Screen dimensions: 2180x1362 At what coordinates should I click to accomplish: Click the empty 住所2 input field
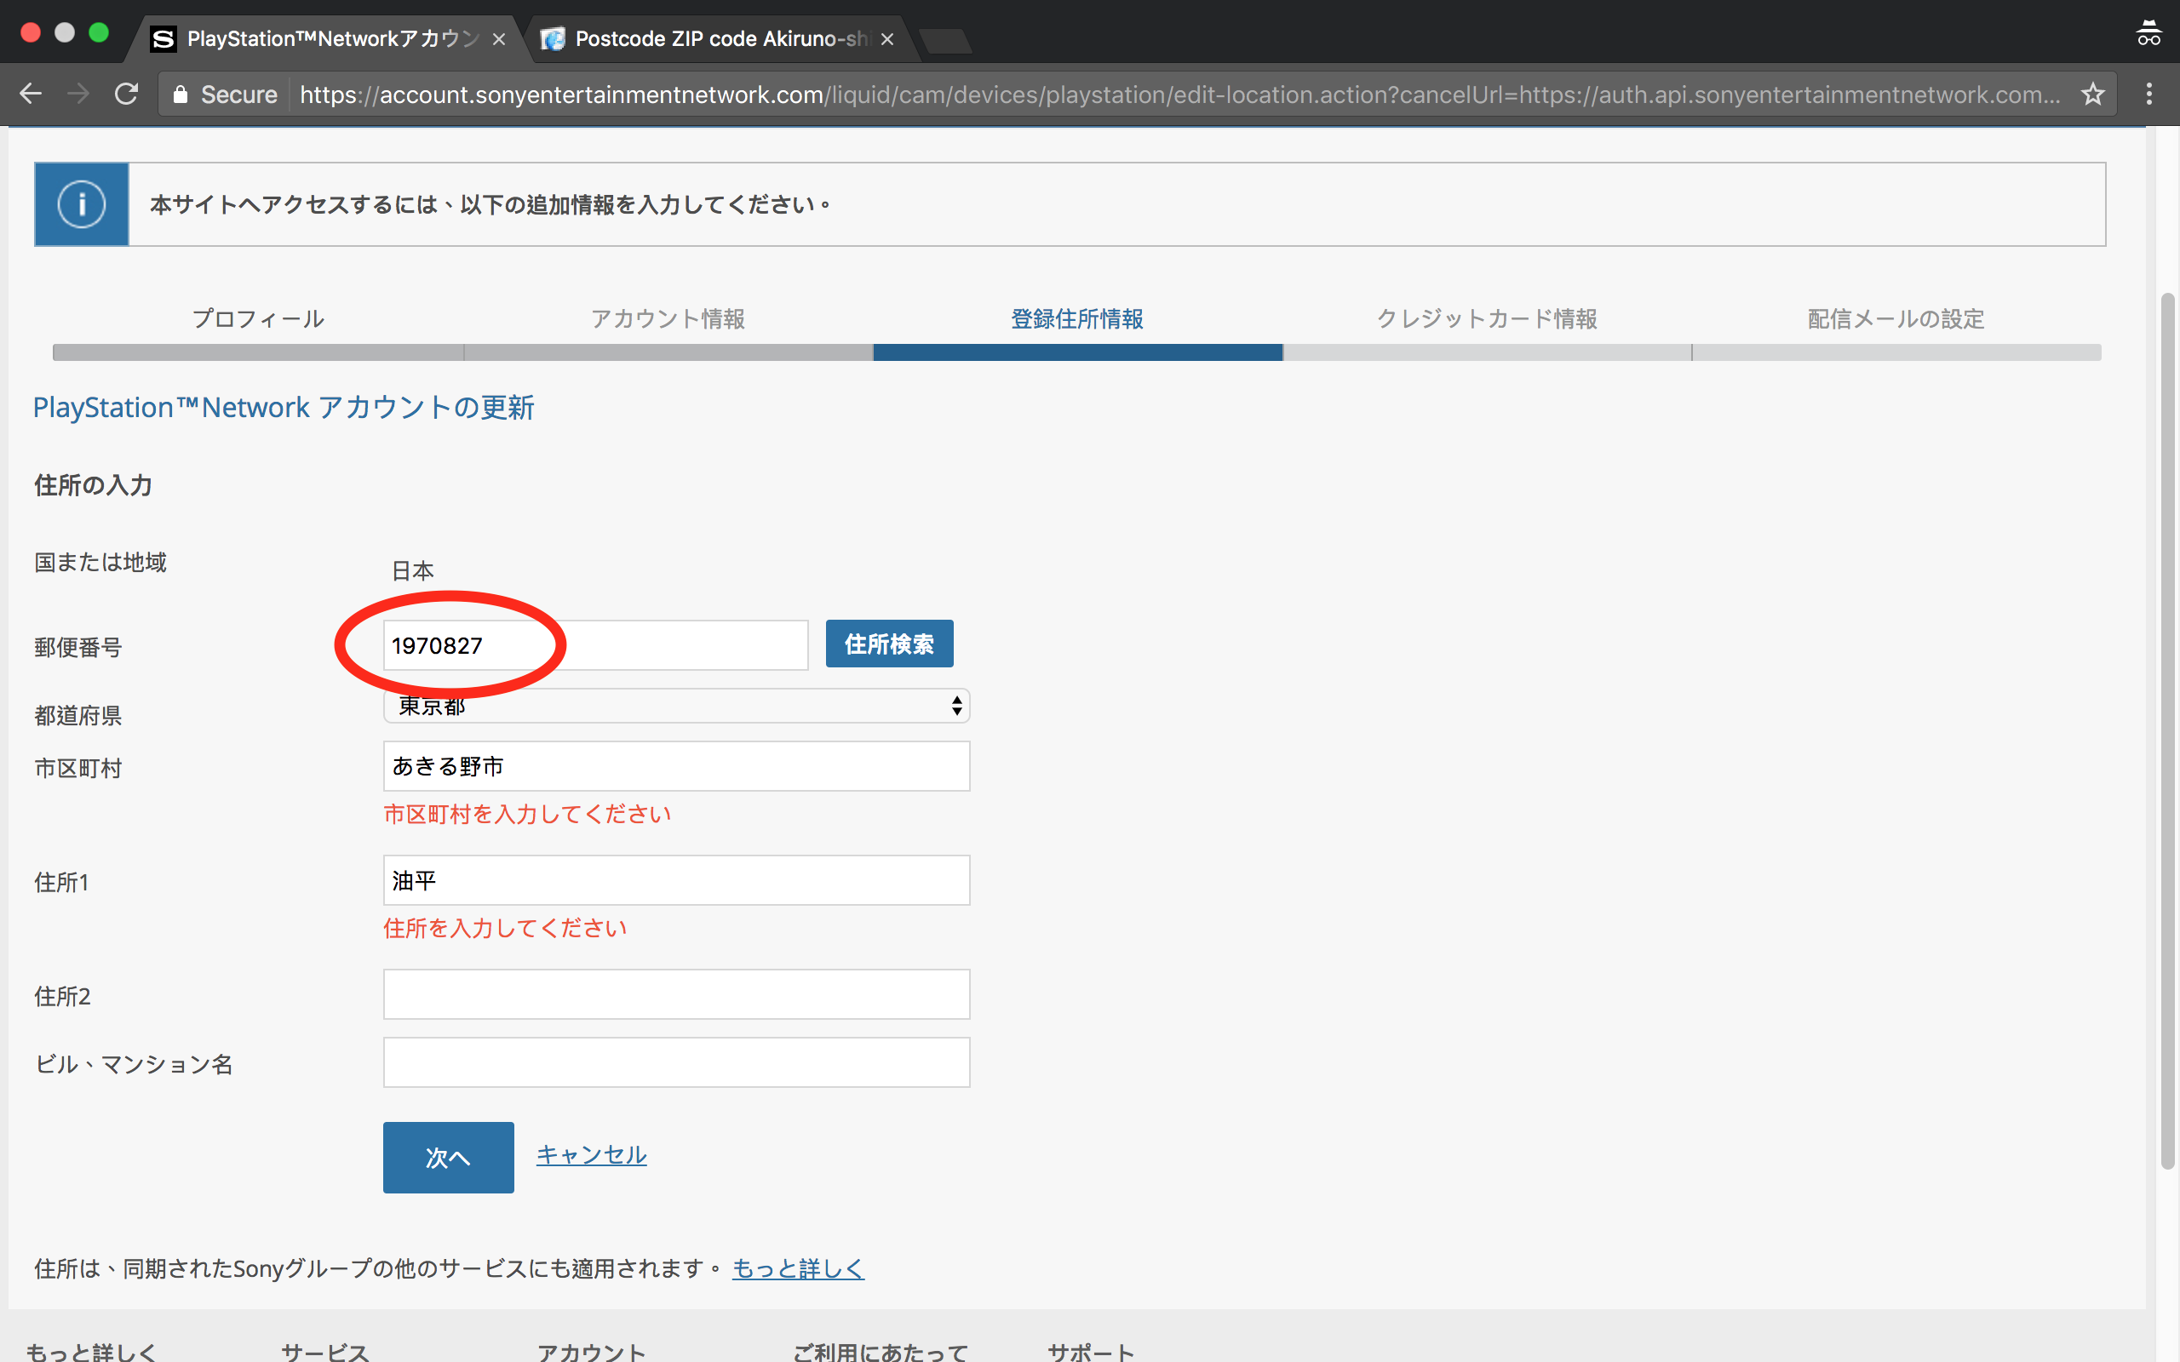click(x=675, y=994)
